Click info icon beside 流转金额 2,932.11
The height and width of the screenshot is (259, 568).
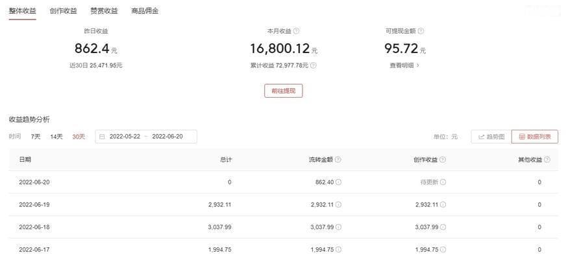(x=338, y=205)
